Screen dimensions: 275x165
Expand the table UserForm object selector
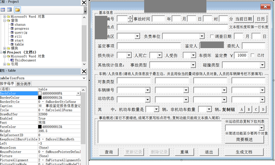coord(83,78)
